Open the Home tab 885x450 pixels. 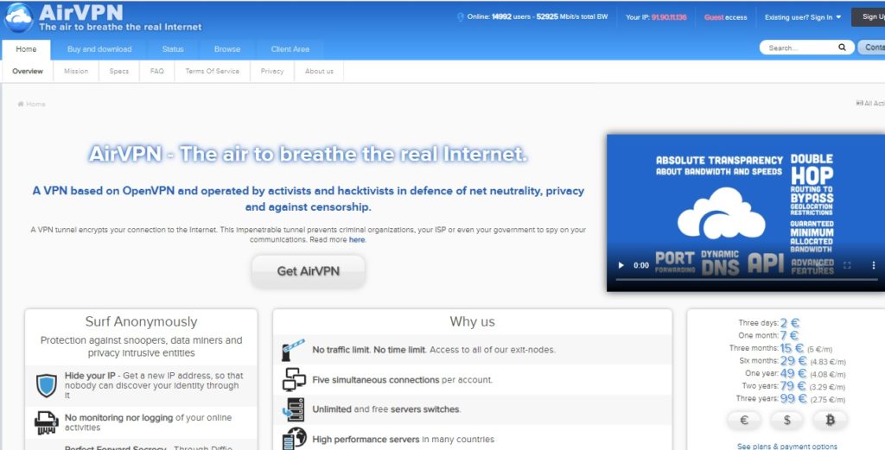(x=26, y=49)
